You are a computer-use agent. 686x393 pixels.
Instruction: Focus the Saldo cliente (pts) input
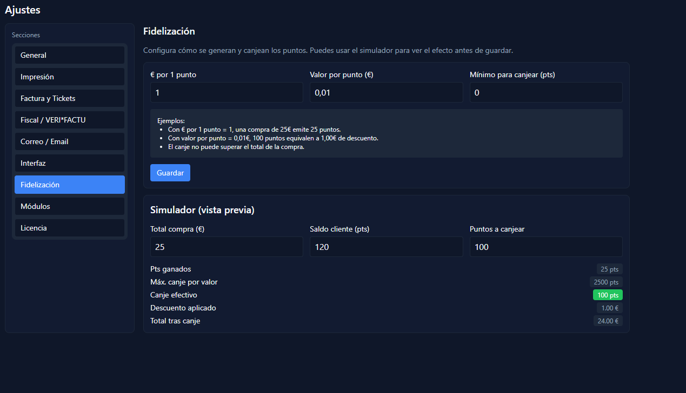coord(386,247)
